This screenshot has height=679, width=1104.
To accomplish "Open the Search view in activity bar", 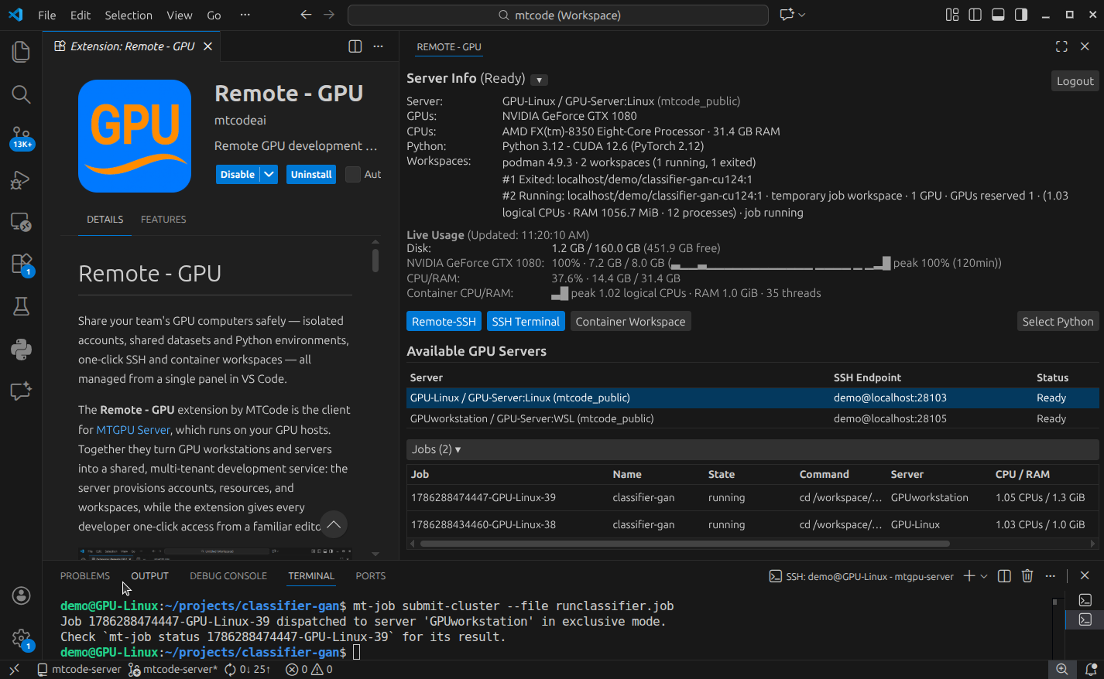I will 21,94.
